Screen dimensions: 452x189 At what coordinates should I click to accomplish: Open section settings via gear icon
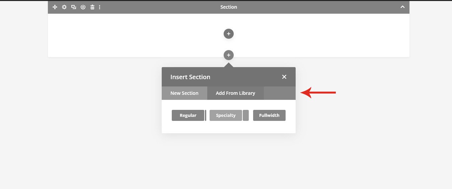tap(64, 7)
